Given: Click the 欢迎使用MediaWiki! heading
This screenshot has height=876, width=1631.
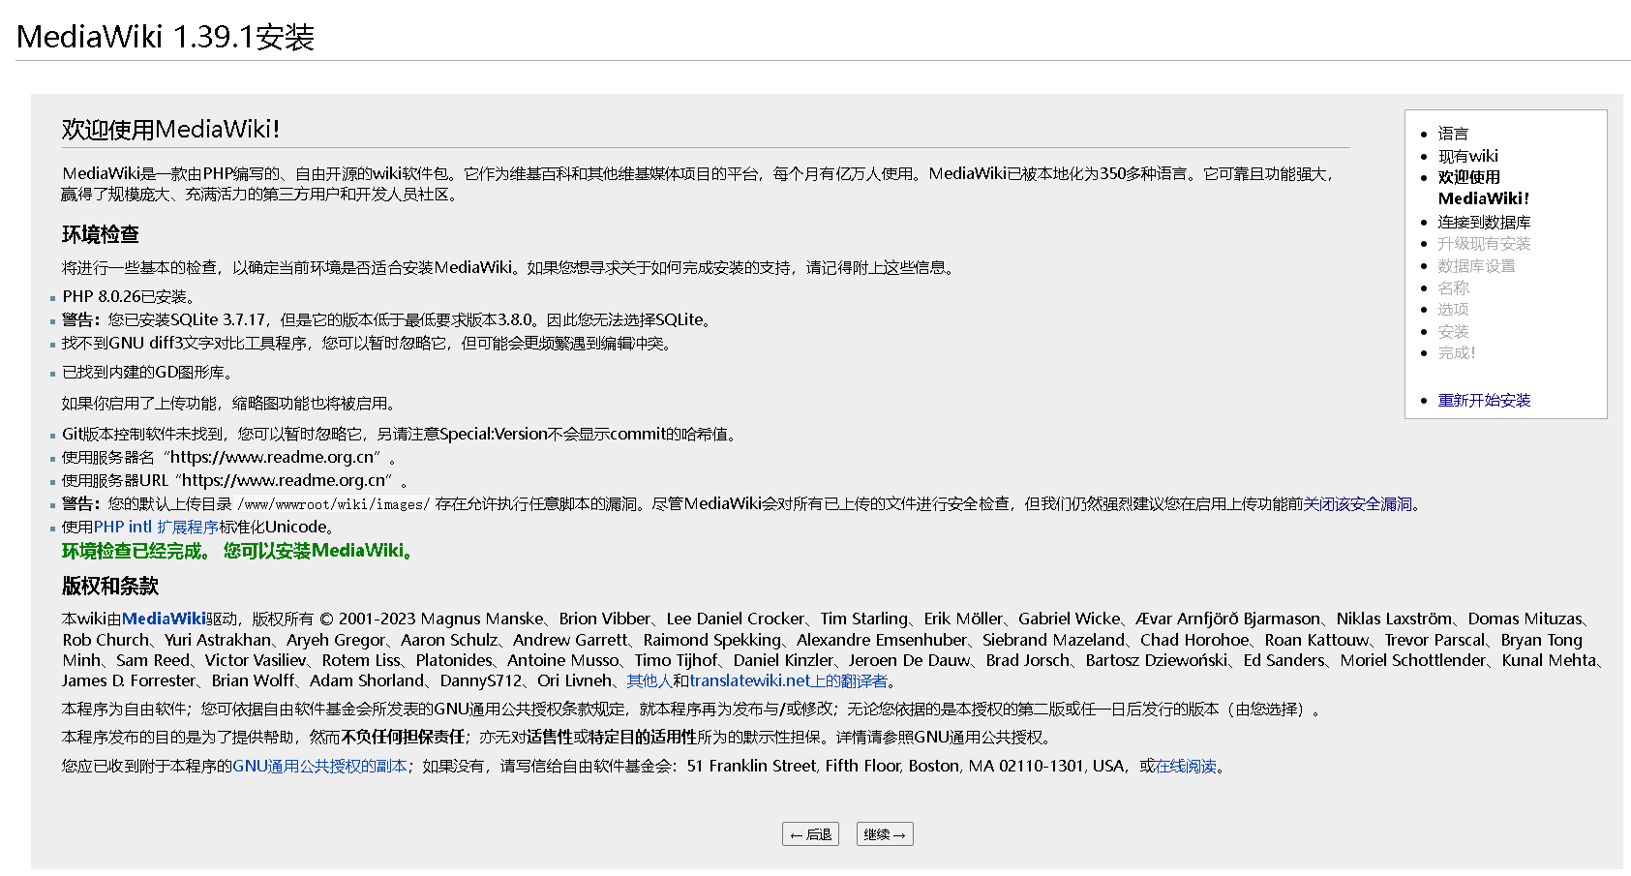Looking at the screenshot, I should (x=170, y=129).
